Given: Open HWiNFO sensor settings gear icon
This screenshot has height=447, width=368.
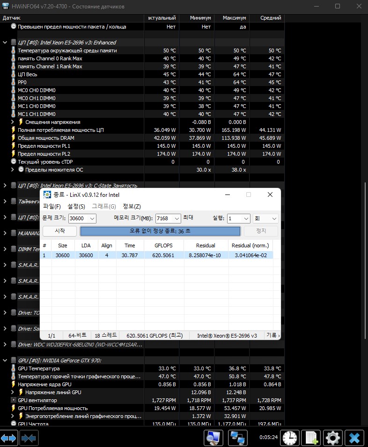Looking at the screenshot, I should [x=333, y=438].
